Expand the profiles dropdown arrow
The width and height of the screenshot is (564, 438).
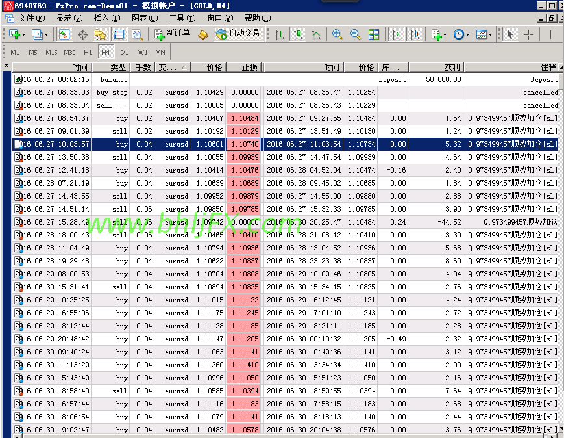(46, 35)
